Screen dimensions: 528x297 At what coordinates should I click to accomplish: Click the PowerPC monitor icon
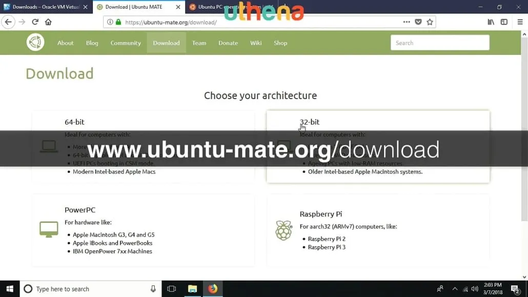pyautogui.click(x=49, y=229)
